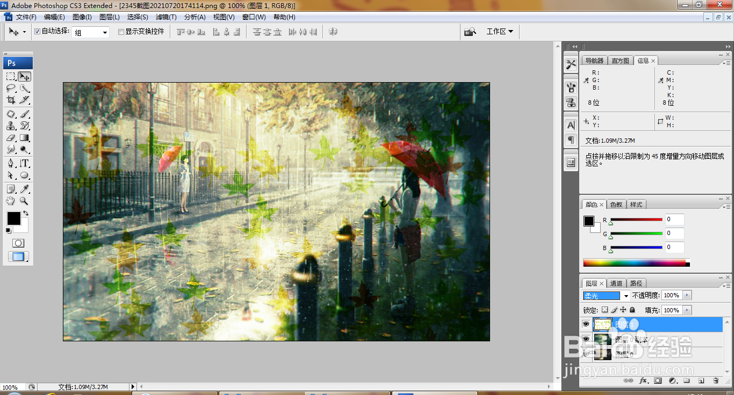
Task: Click the red R slider in Color panel
Action: (x=636, y=220)
